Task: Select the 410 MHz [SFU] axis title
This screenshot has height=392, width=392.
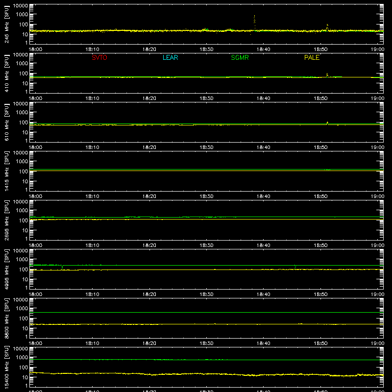Action: click(7, 73)
